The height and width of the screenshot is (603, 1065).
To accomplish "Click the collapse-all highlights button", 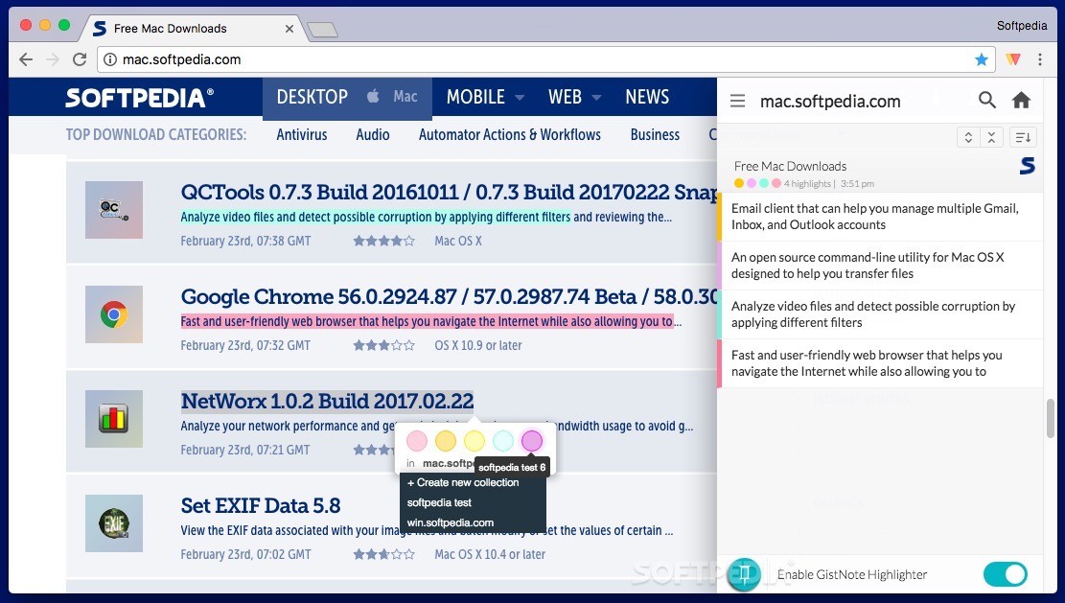I will 991,137.
